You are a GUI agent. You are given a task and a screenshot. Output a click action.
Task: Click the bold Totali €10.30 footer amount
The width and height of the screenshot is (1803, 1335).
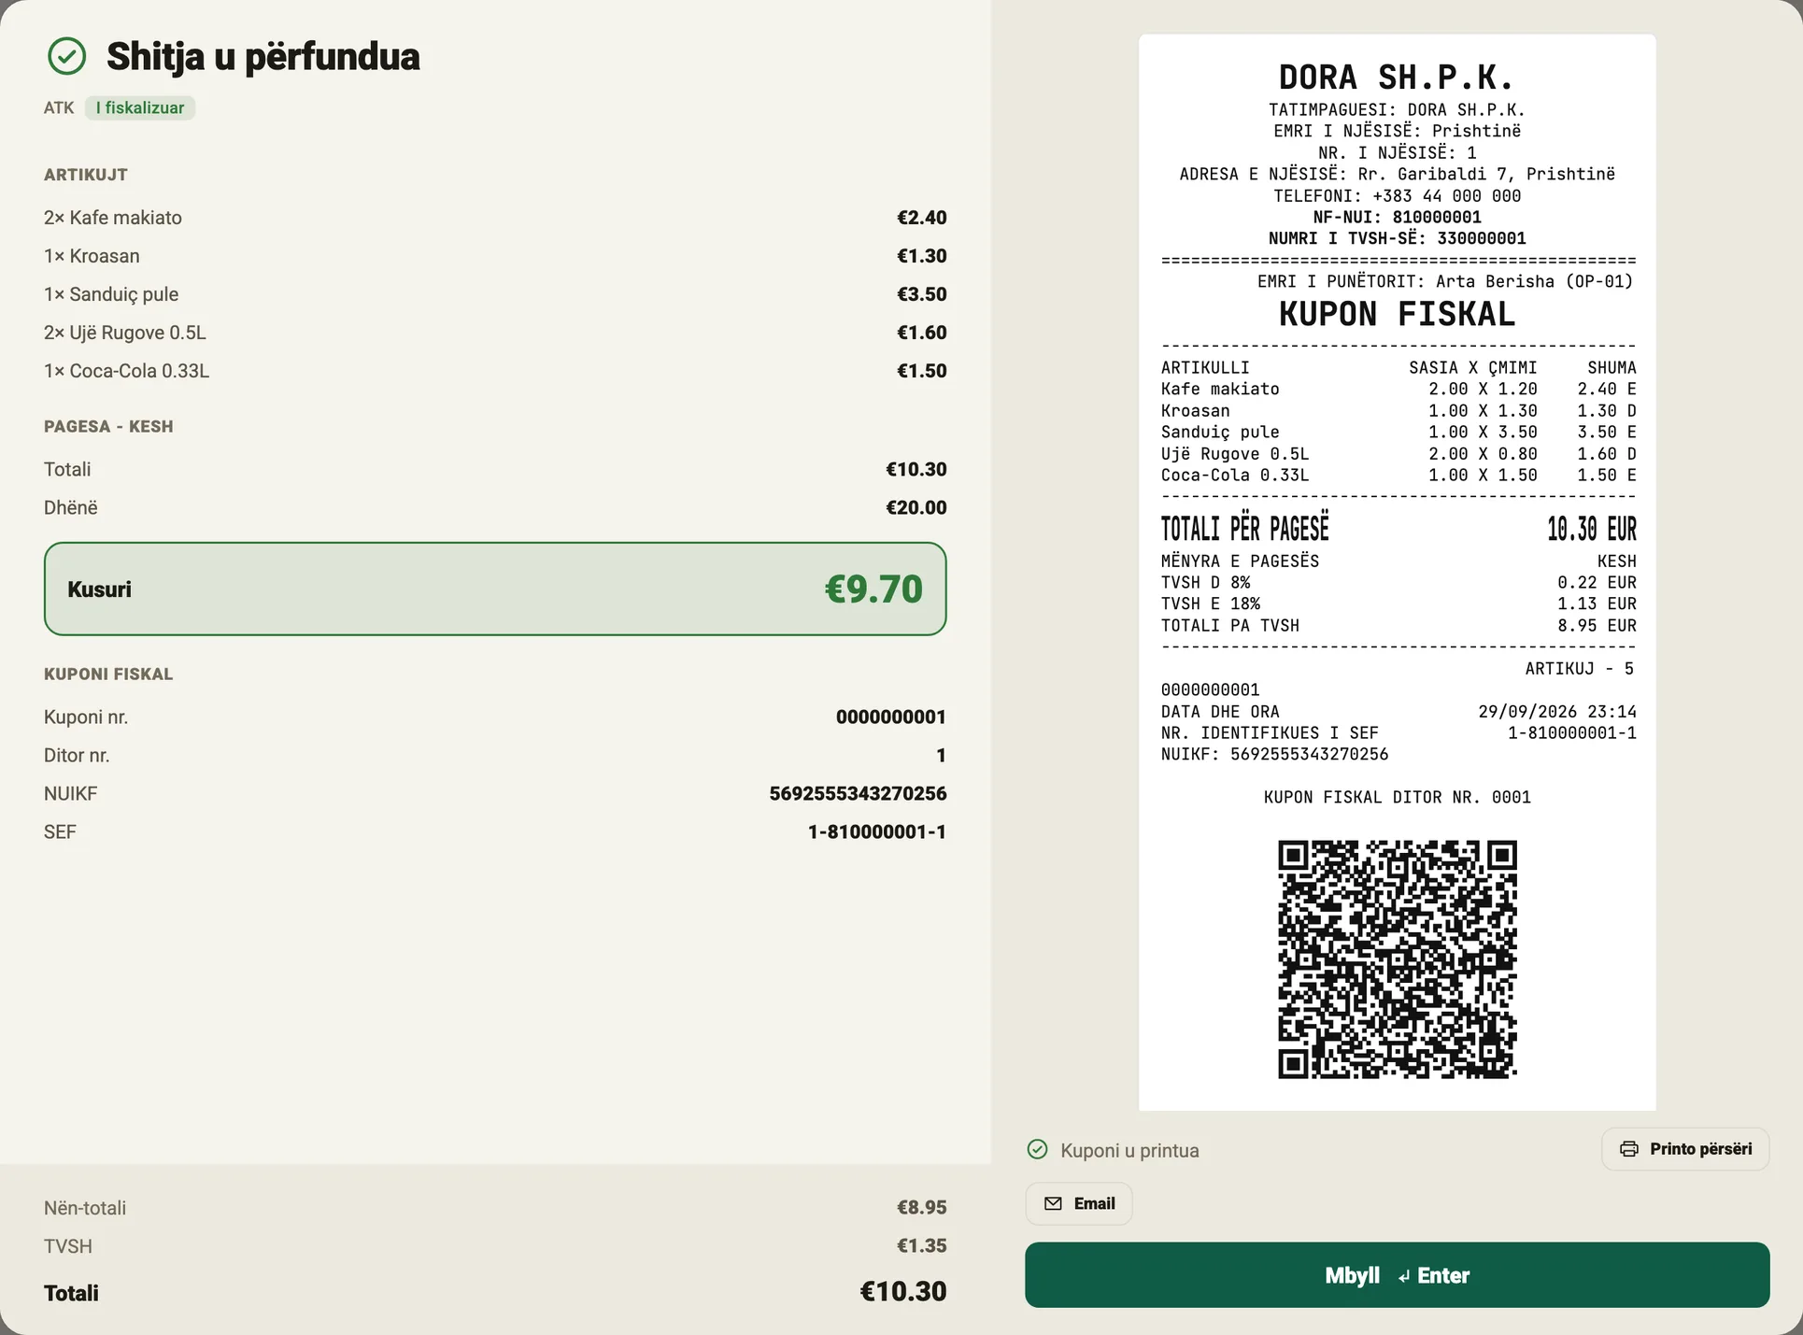coord(902,1291)
